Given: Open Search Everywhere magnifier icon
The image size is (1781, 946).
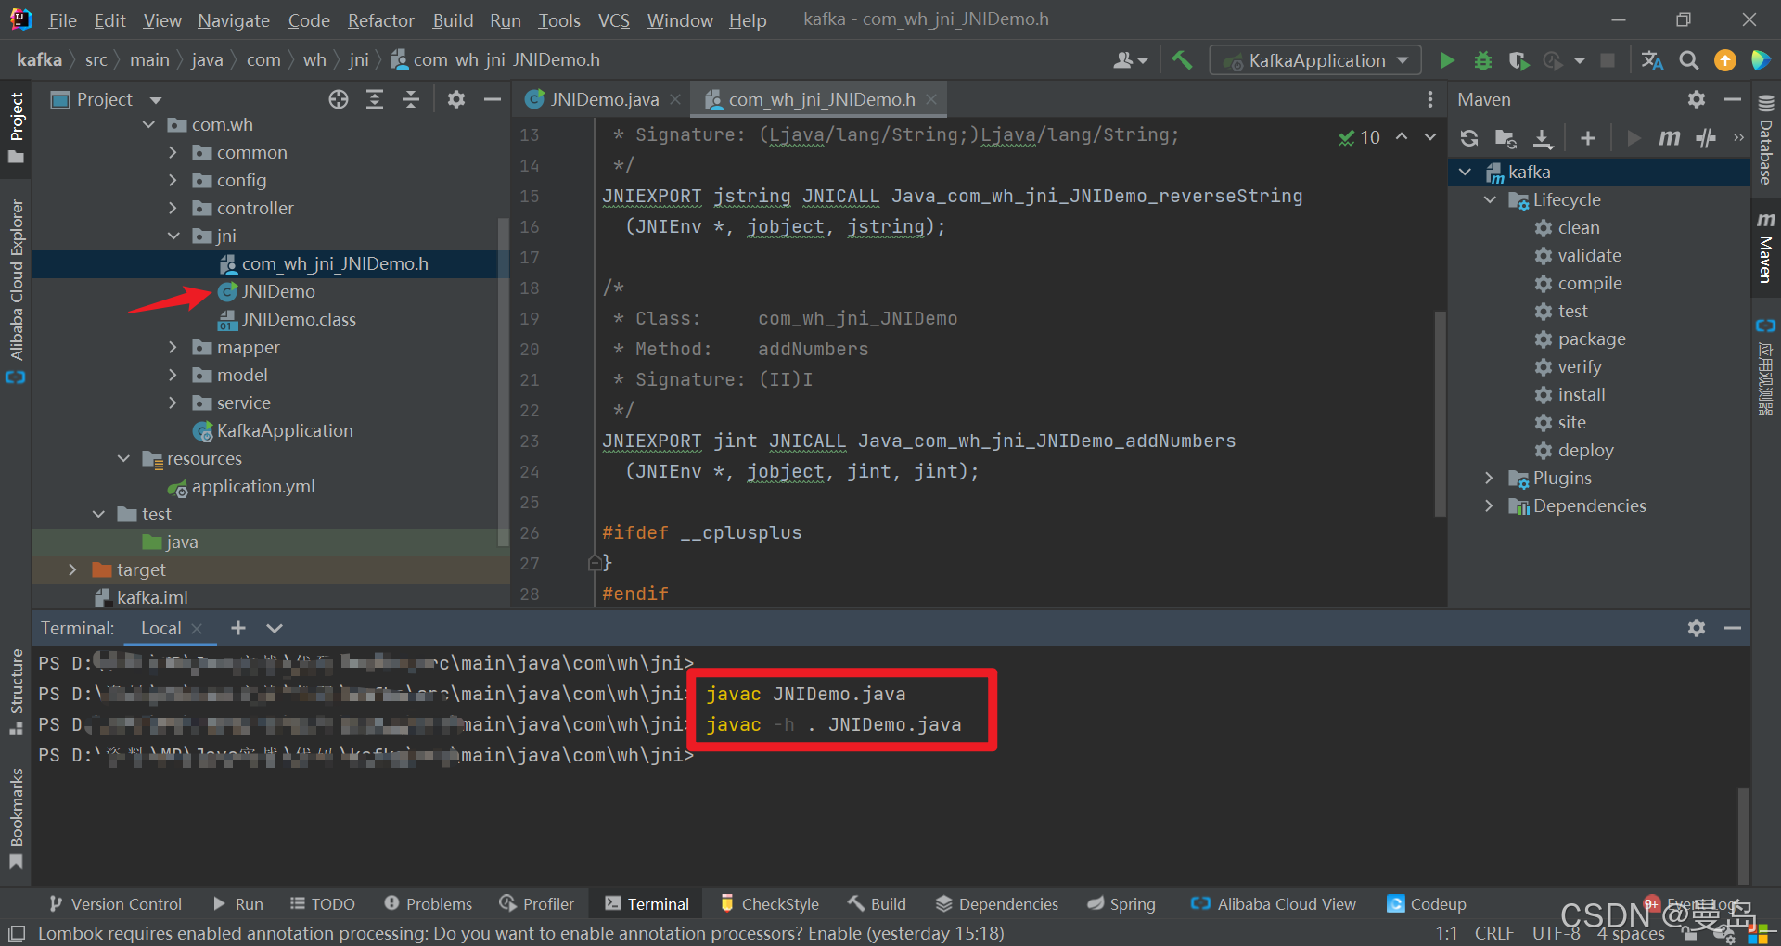Looking at the screenshot, I should (x=1689, y=60).
